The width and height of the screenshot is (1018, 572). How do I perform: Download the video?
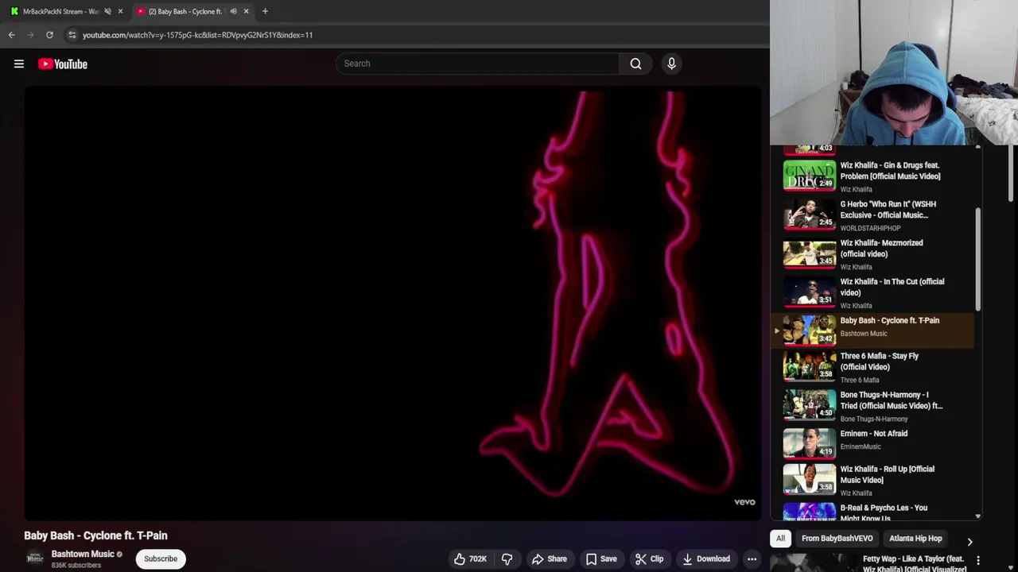[x=705, y=558]
